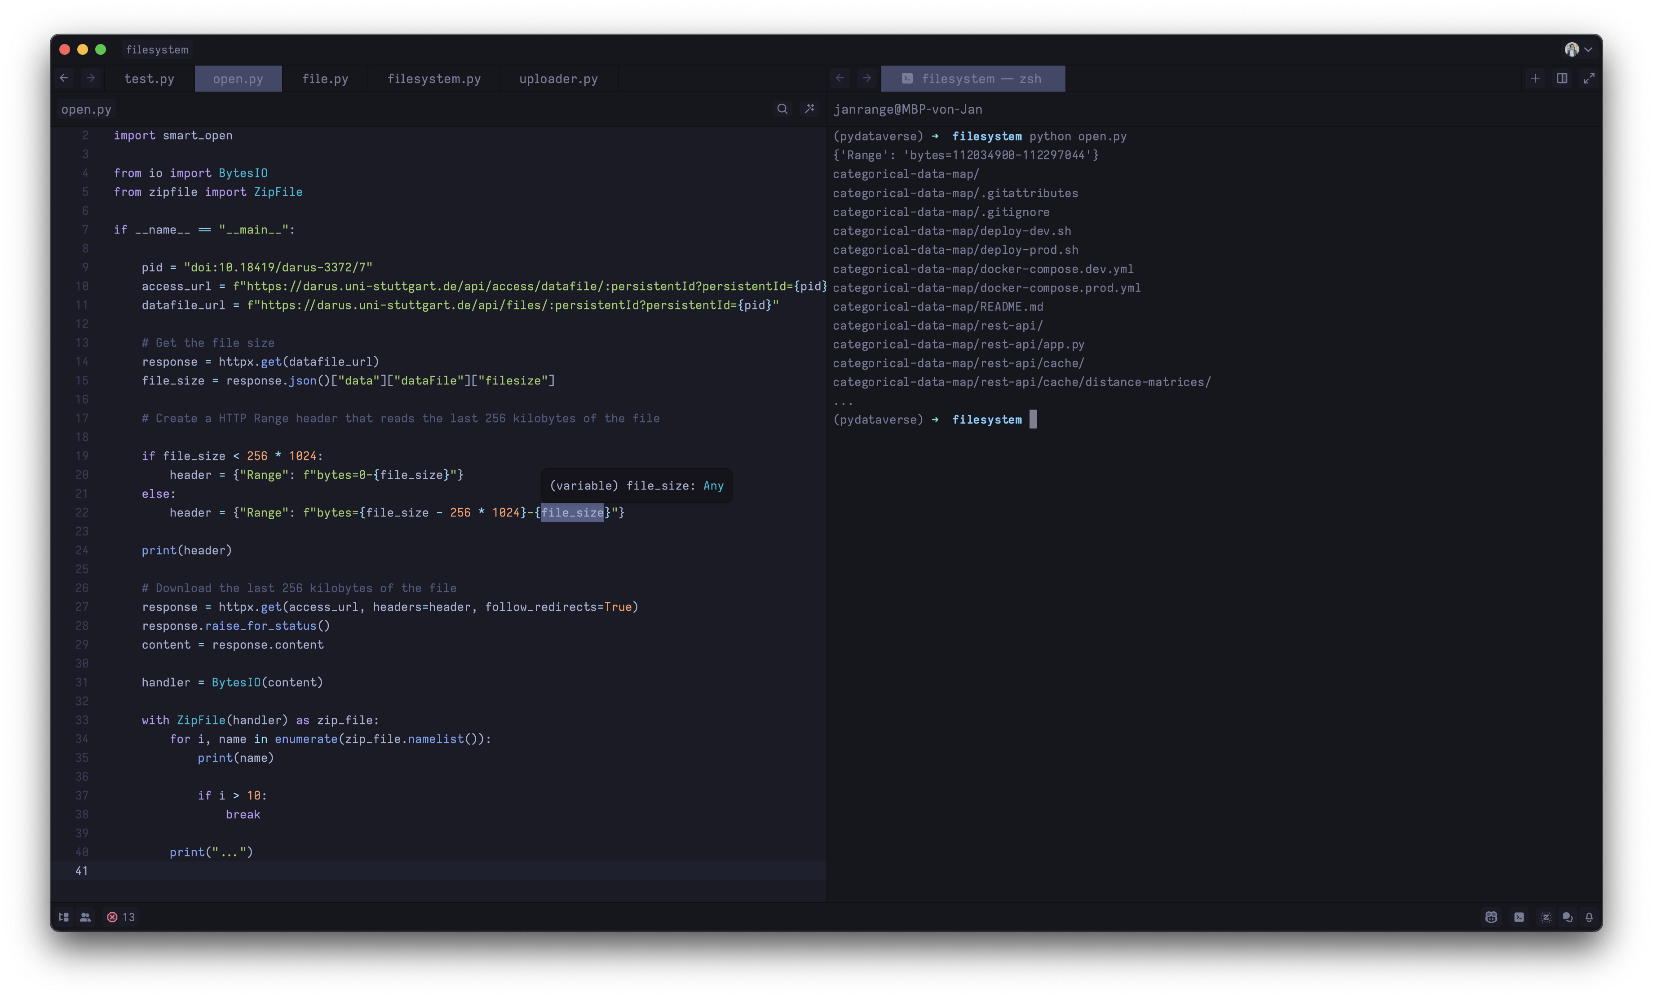
Task: Click the GitHub Copilot status icon
Action: click(x=1491, y=917)
